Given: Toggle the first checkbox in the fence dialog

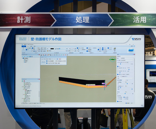Looking at the screenshot, I should pos(47,61).
